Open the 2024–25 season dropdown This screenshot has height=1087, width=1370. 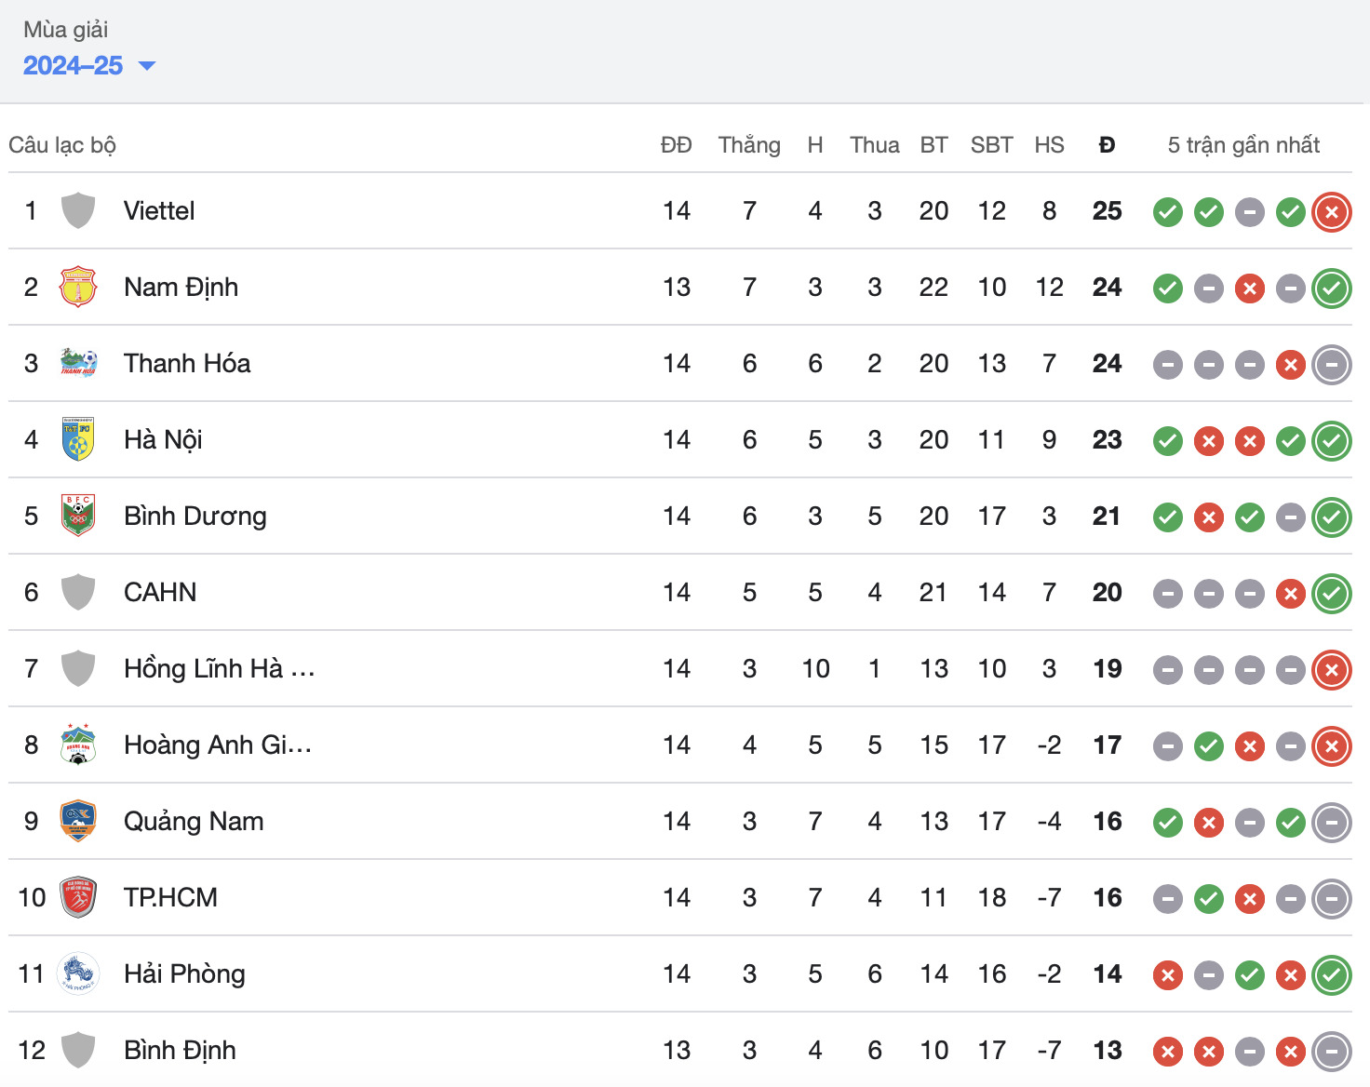pos(88,66)
